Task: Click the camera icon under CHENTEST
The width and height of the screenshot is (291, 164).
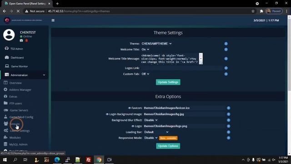Action: [x=21, y=41]
